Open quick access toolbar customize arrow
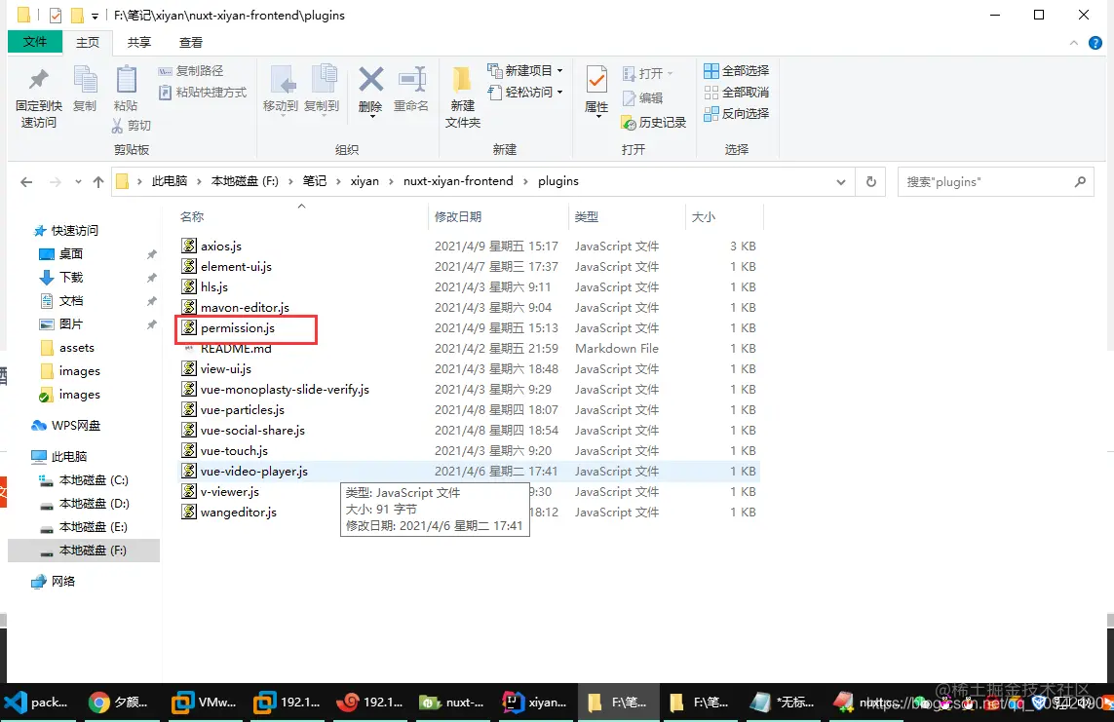1114x722 pixels. [95, 16]
